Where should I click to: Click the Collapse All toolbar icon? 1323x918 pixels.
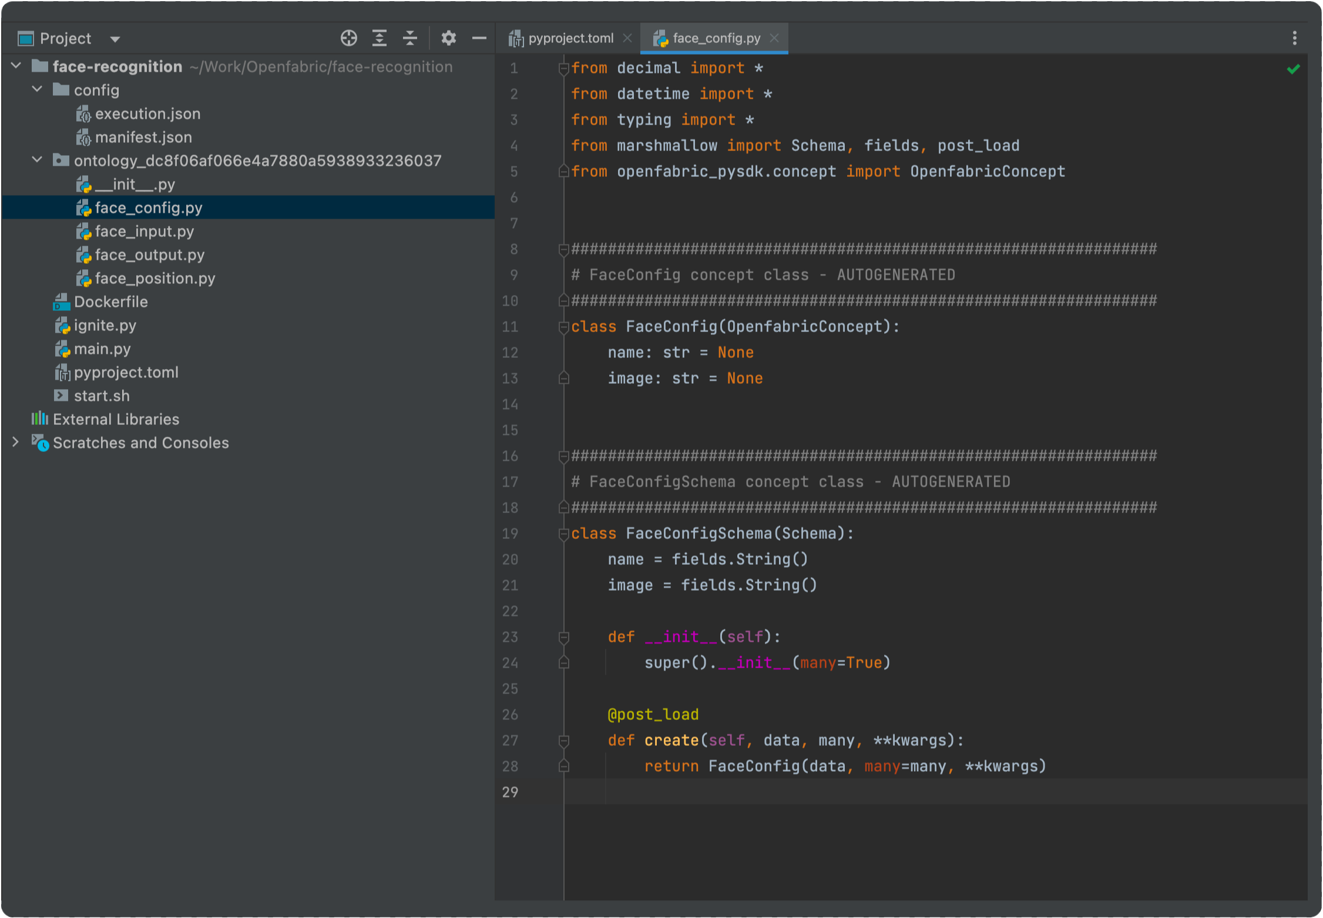410,38
